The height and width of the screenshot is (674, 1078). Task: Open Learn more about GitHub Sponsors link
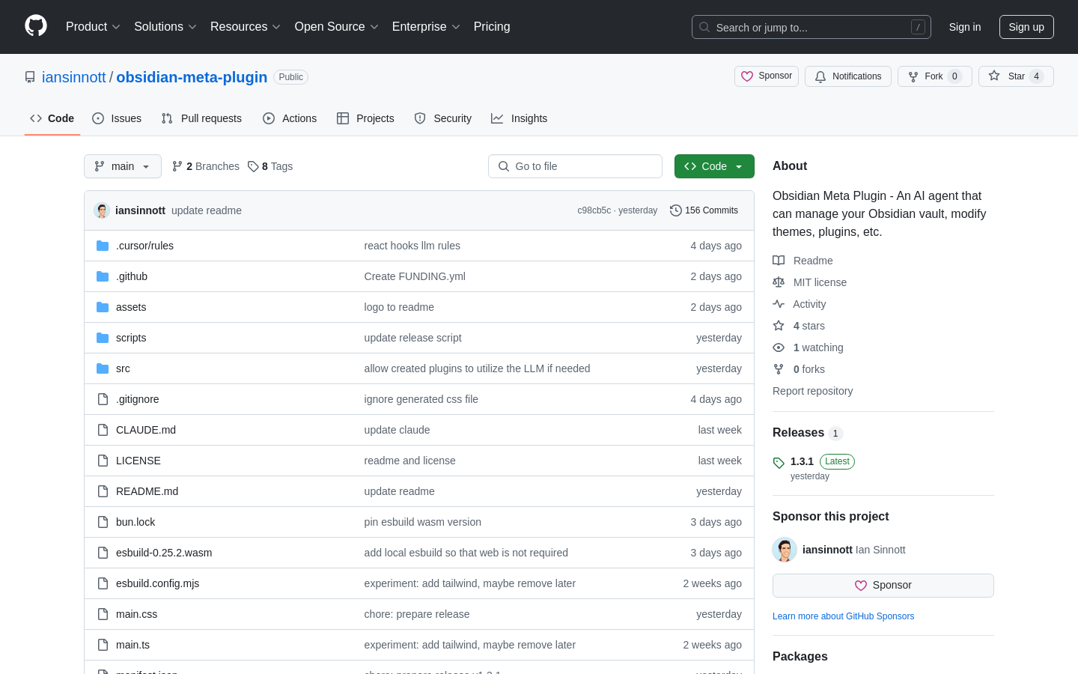[x=843, y=616]
